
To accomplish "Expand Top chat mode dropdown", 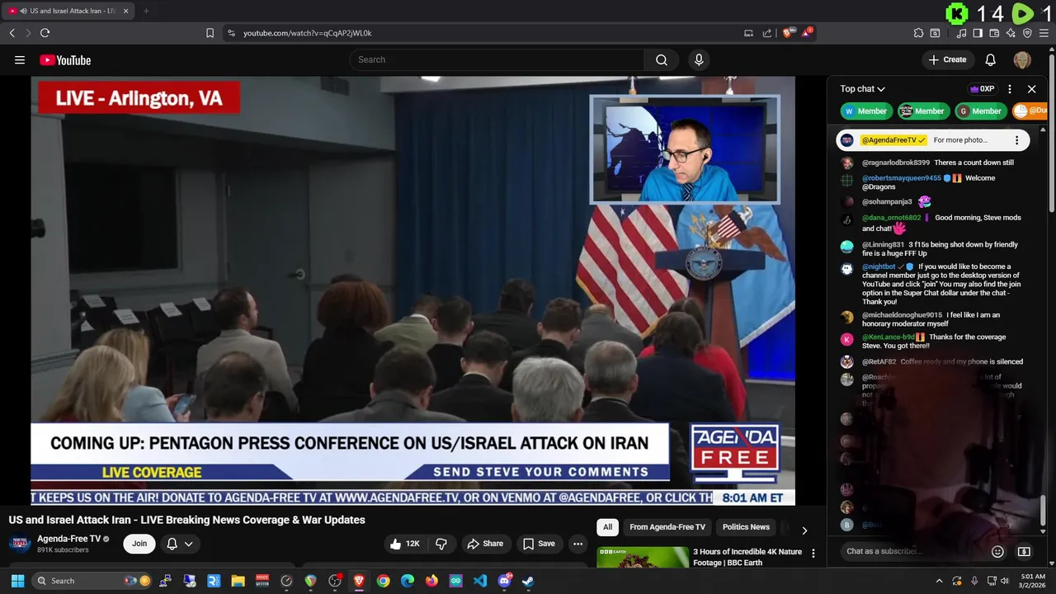I will (x=863, y=89).
